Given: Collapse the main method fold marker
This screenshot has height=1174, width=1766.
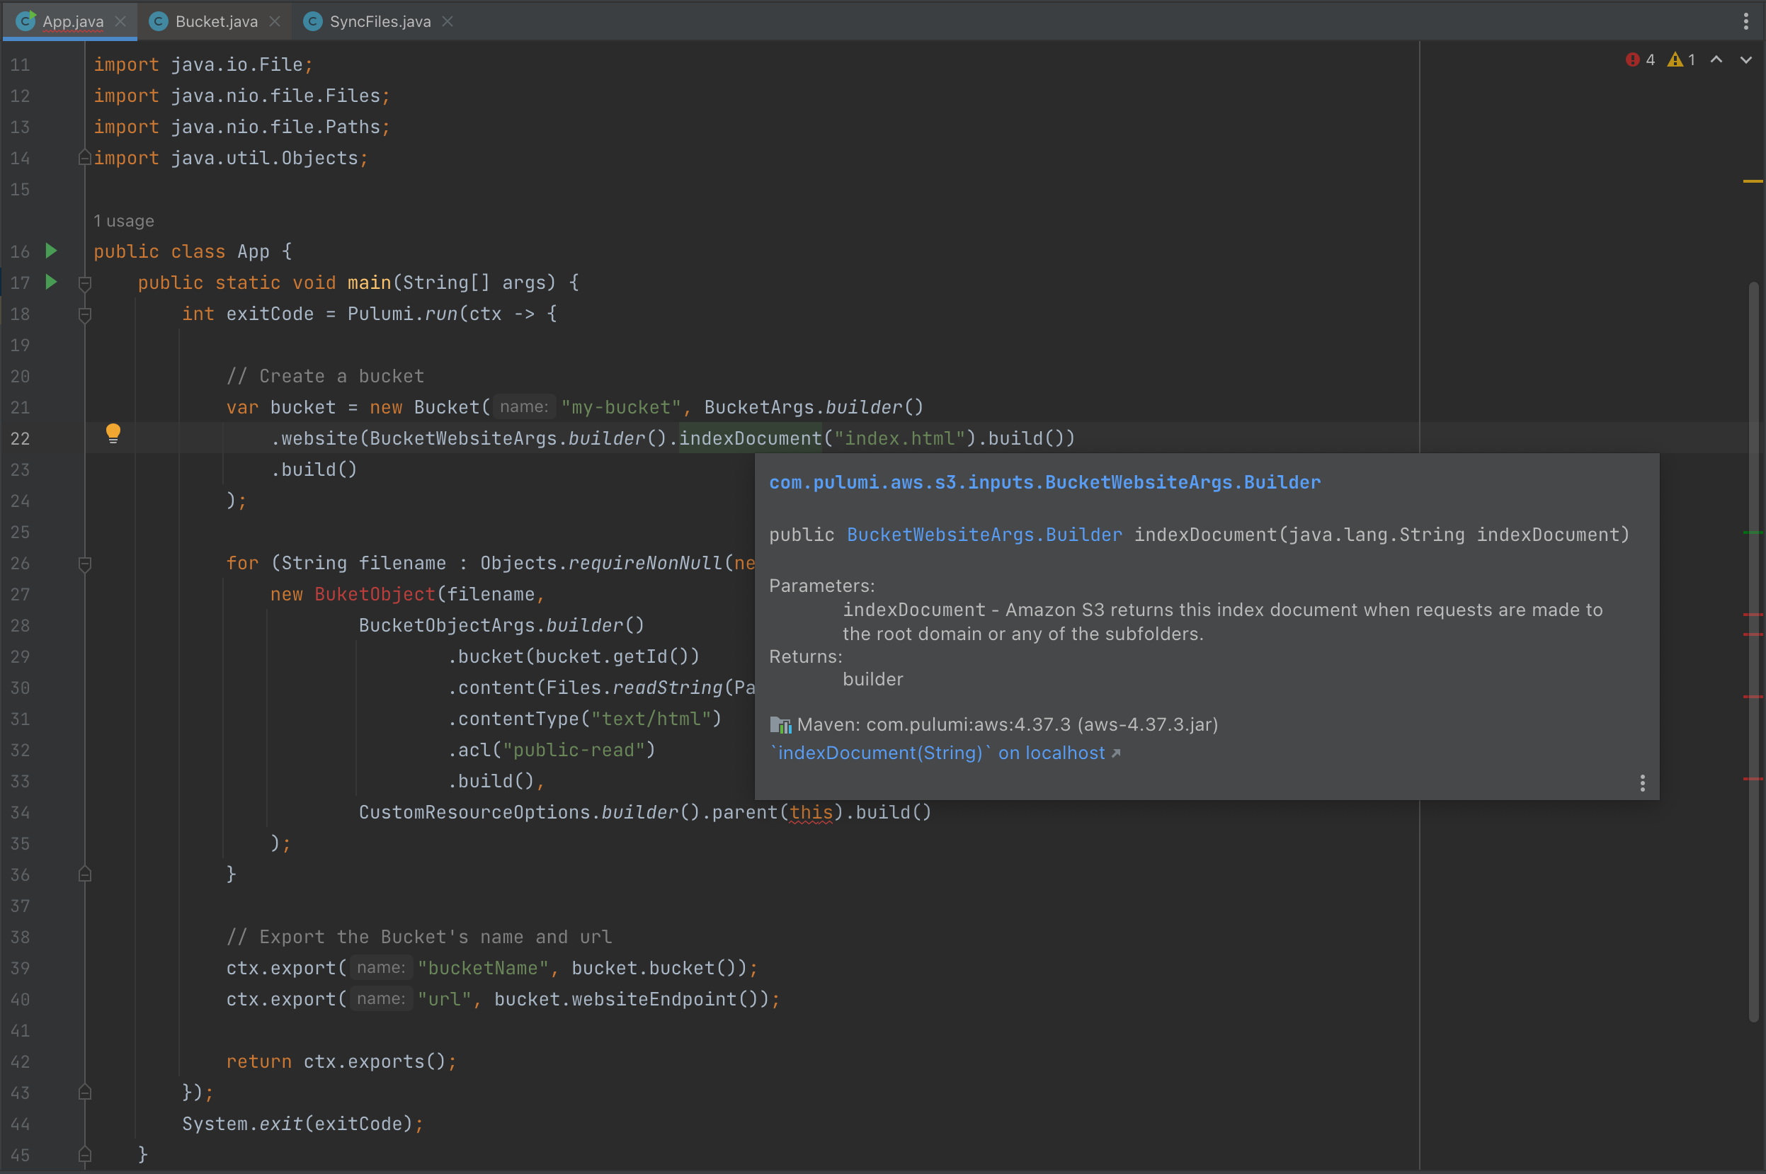Looking at the screenshot, I should click(84, 284).
